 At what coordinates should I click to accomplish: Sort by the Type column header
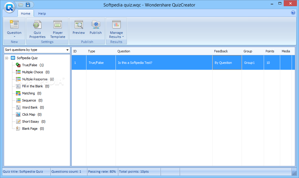pos(101,51)
